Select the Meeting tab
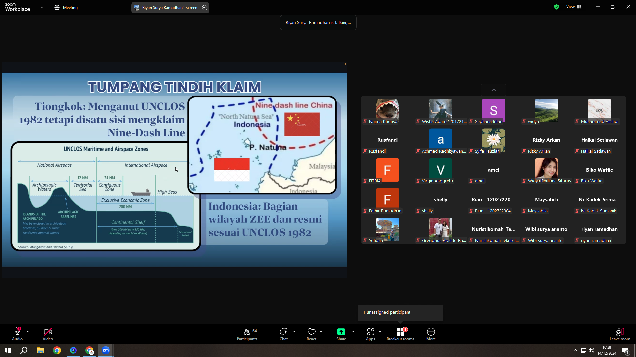The height and width of the screenshot is (357, 636). pos(66,7)
